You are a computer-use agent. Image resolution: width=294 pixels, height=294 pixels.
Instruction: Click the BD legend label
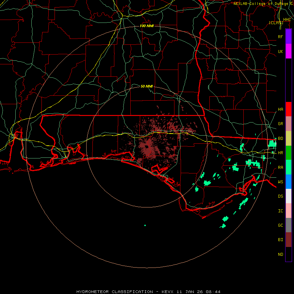tap(280, 139)
